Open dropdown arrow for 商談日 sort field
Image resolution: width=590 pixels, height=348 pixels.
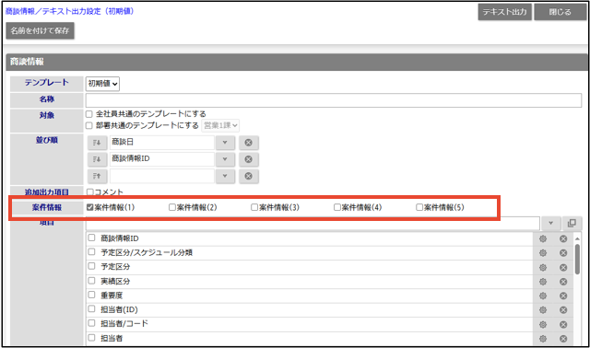click(225, 143)
